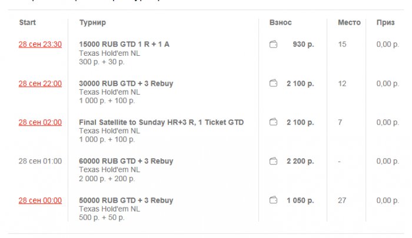Screen dimensions: 412x238
Task: Click wallet icon for Final Satellite tournament
Action: coord(274,122)
